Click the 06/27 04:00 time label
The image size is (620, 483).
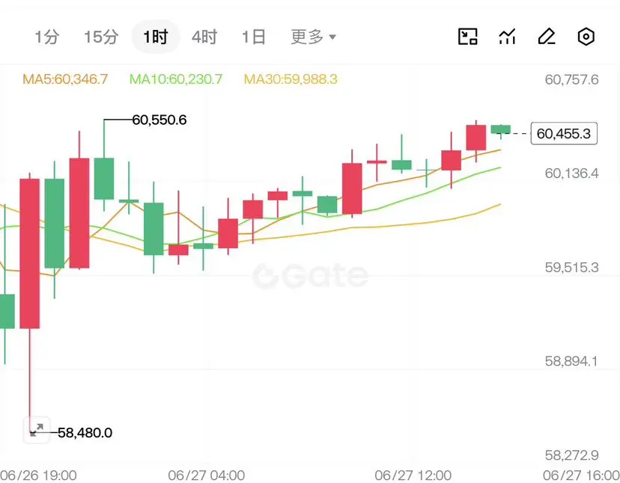pyautogui.click(x=207, y=475)
